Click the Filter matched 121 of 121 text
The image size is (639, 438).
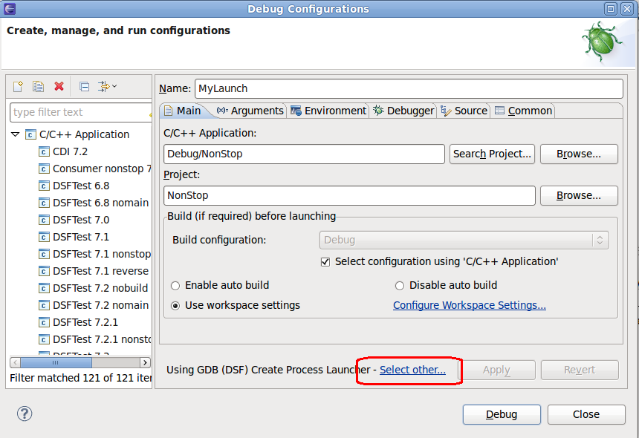[x=81, y=378]
